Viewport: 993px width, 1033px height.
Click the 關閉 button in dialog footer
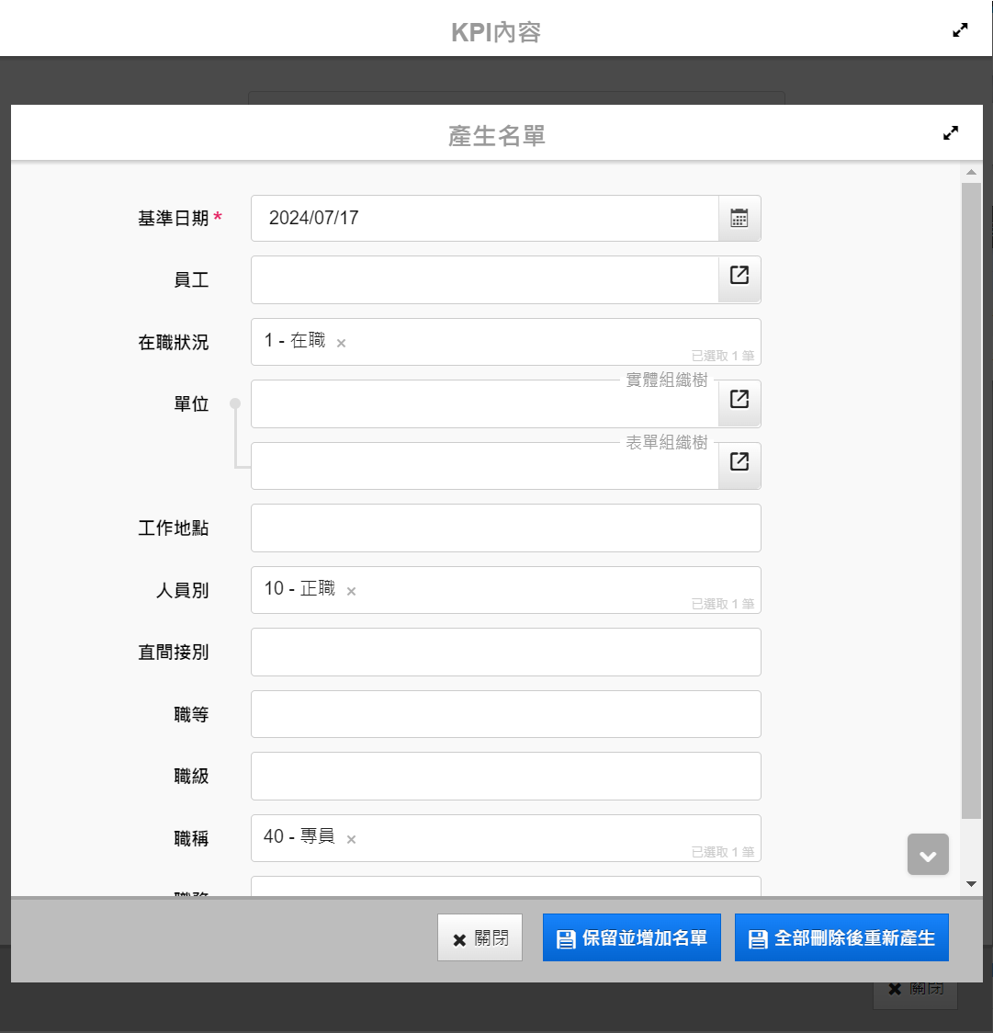coord(480,938)
